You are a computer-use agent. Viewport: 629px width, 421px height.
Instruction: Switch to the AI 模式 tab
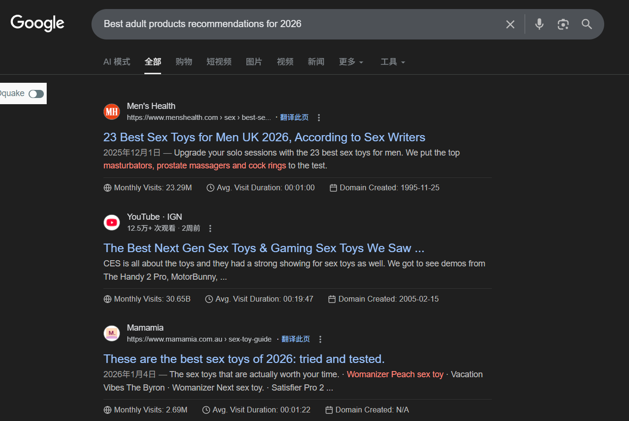click(117, 62)
